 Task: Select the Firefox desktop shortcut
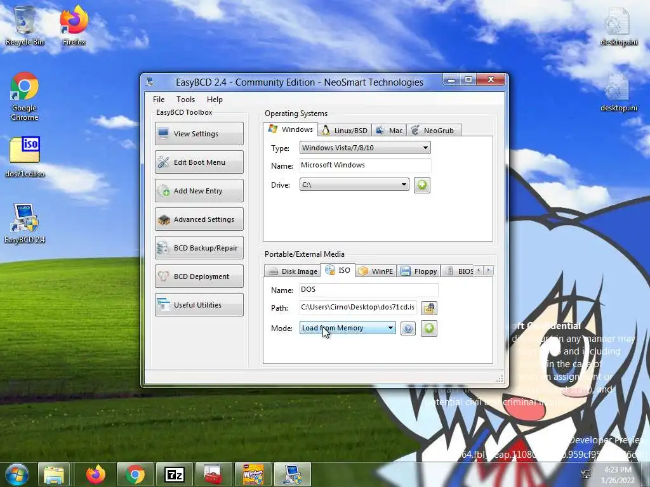tap(74, 25)
